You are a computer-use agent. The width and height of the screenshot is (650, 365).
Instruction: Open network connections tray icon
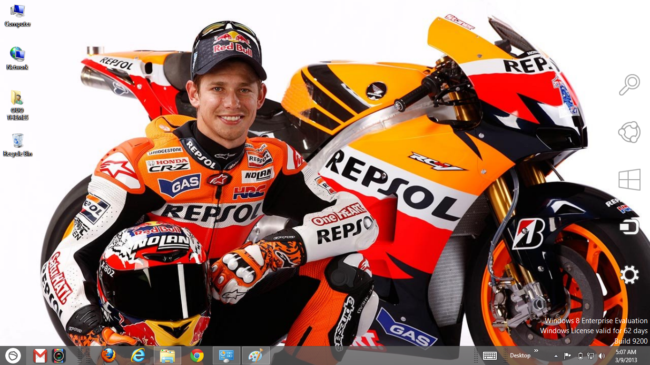click(x=591, y=355)
